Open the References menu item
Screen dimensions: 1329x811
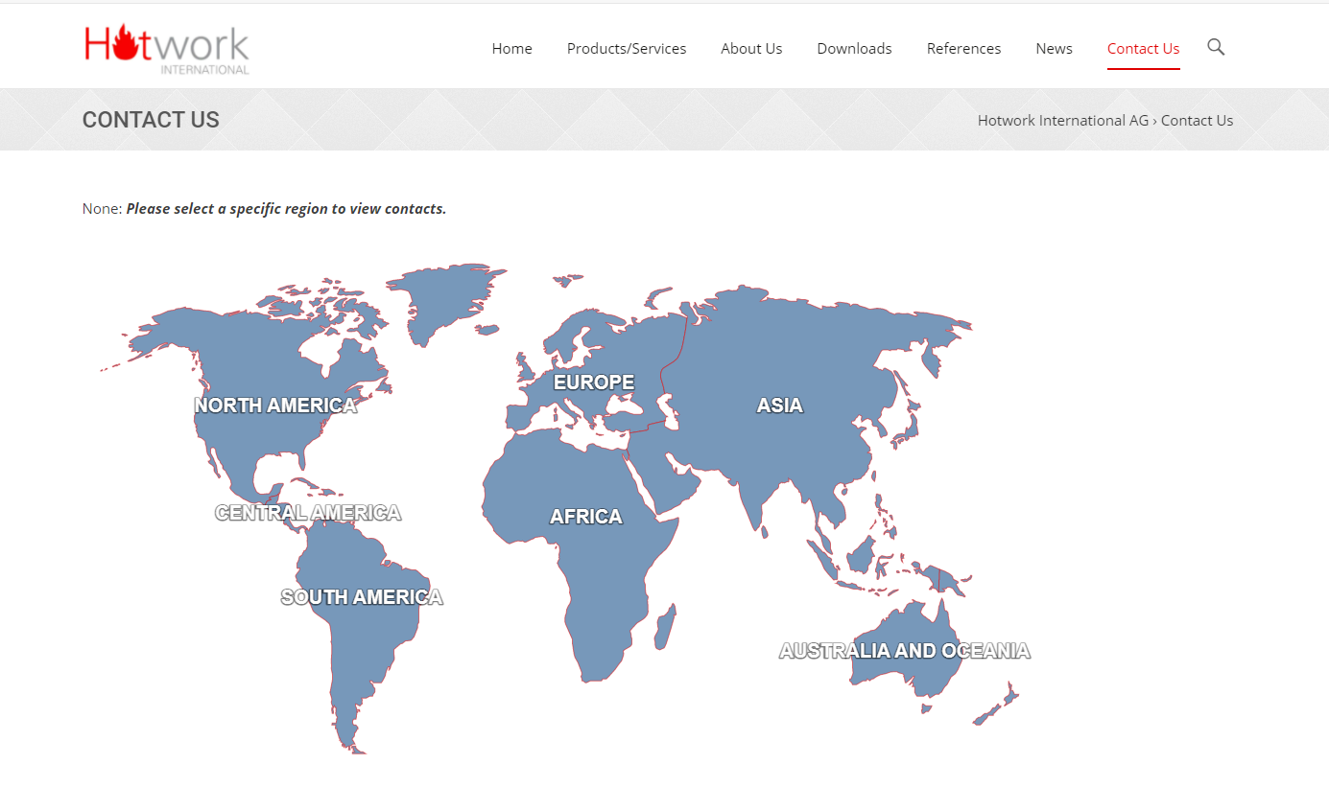963,48
